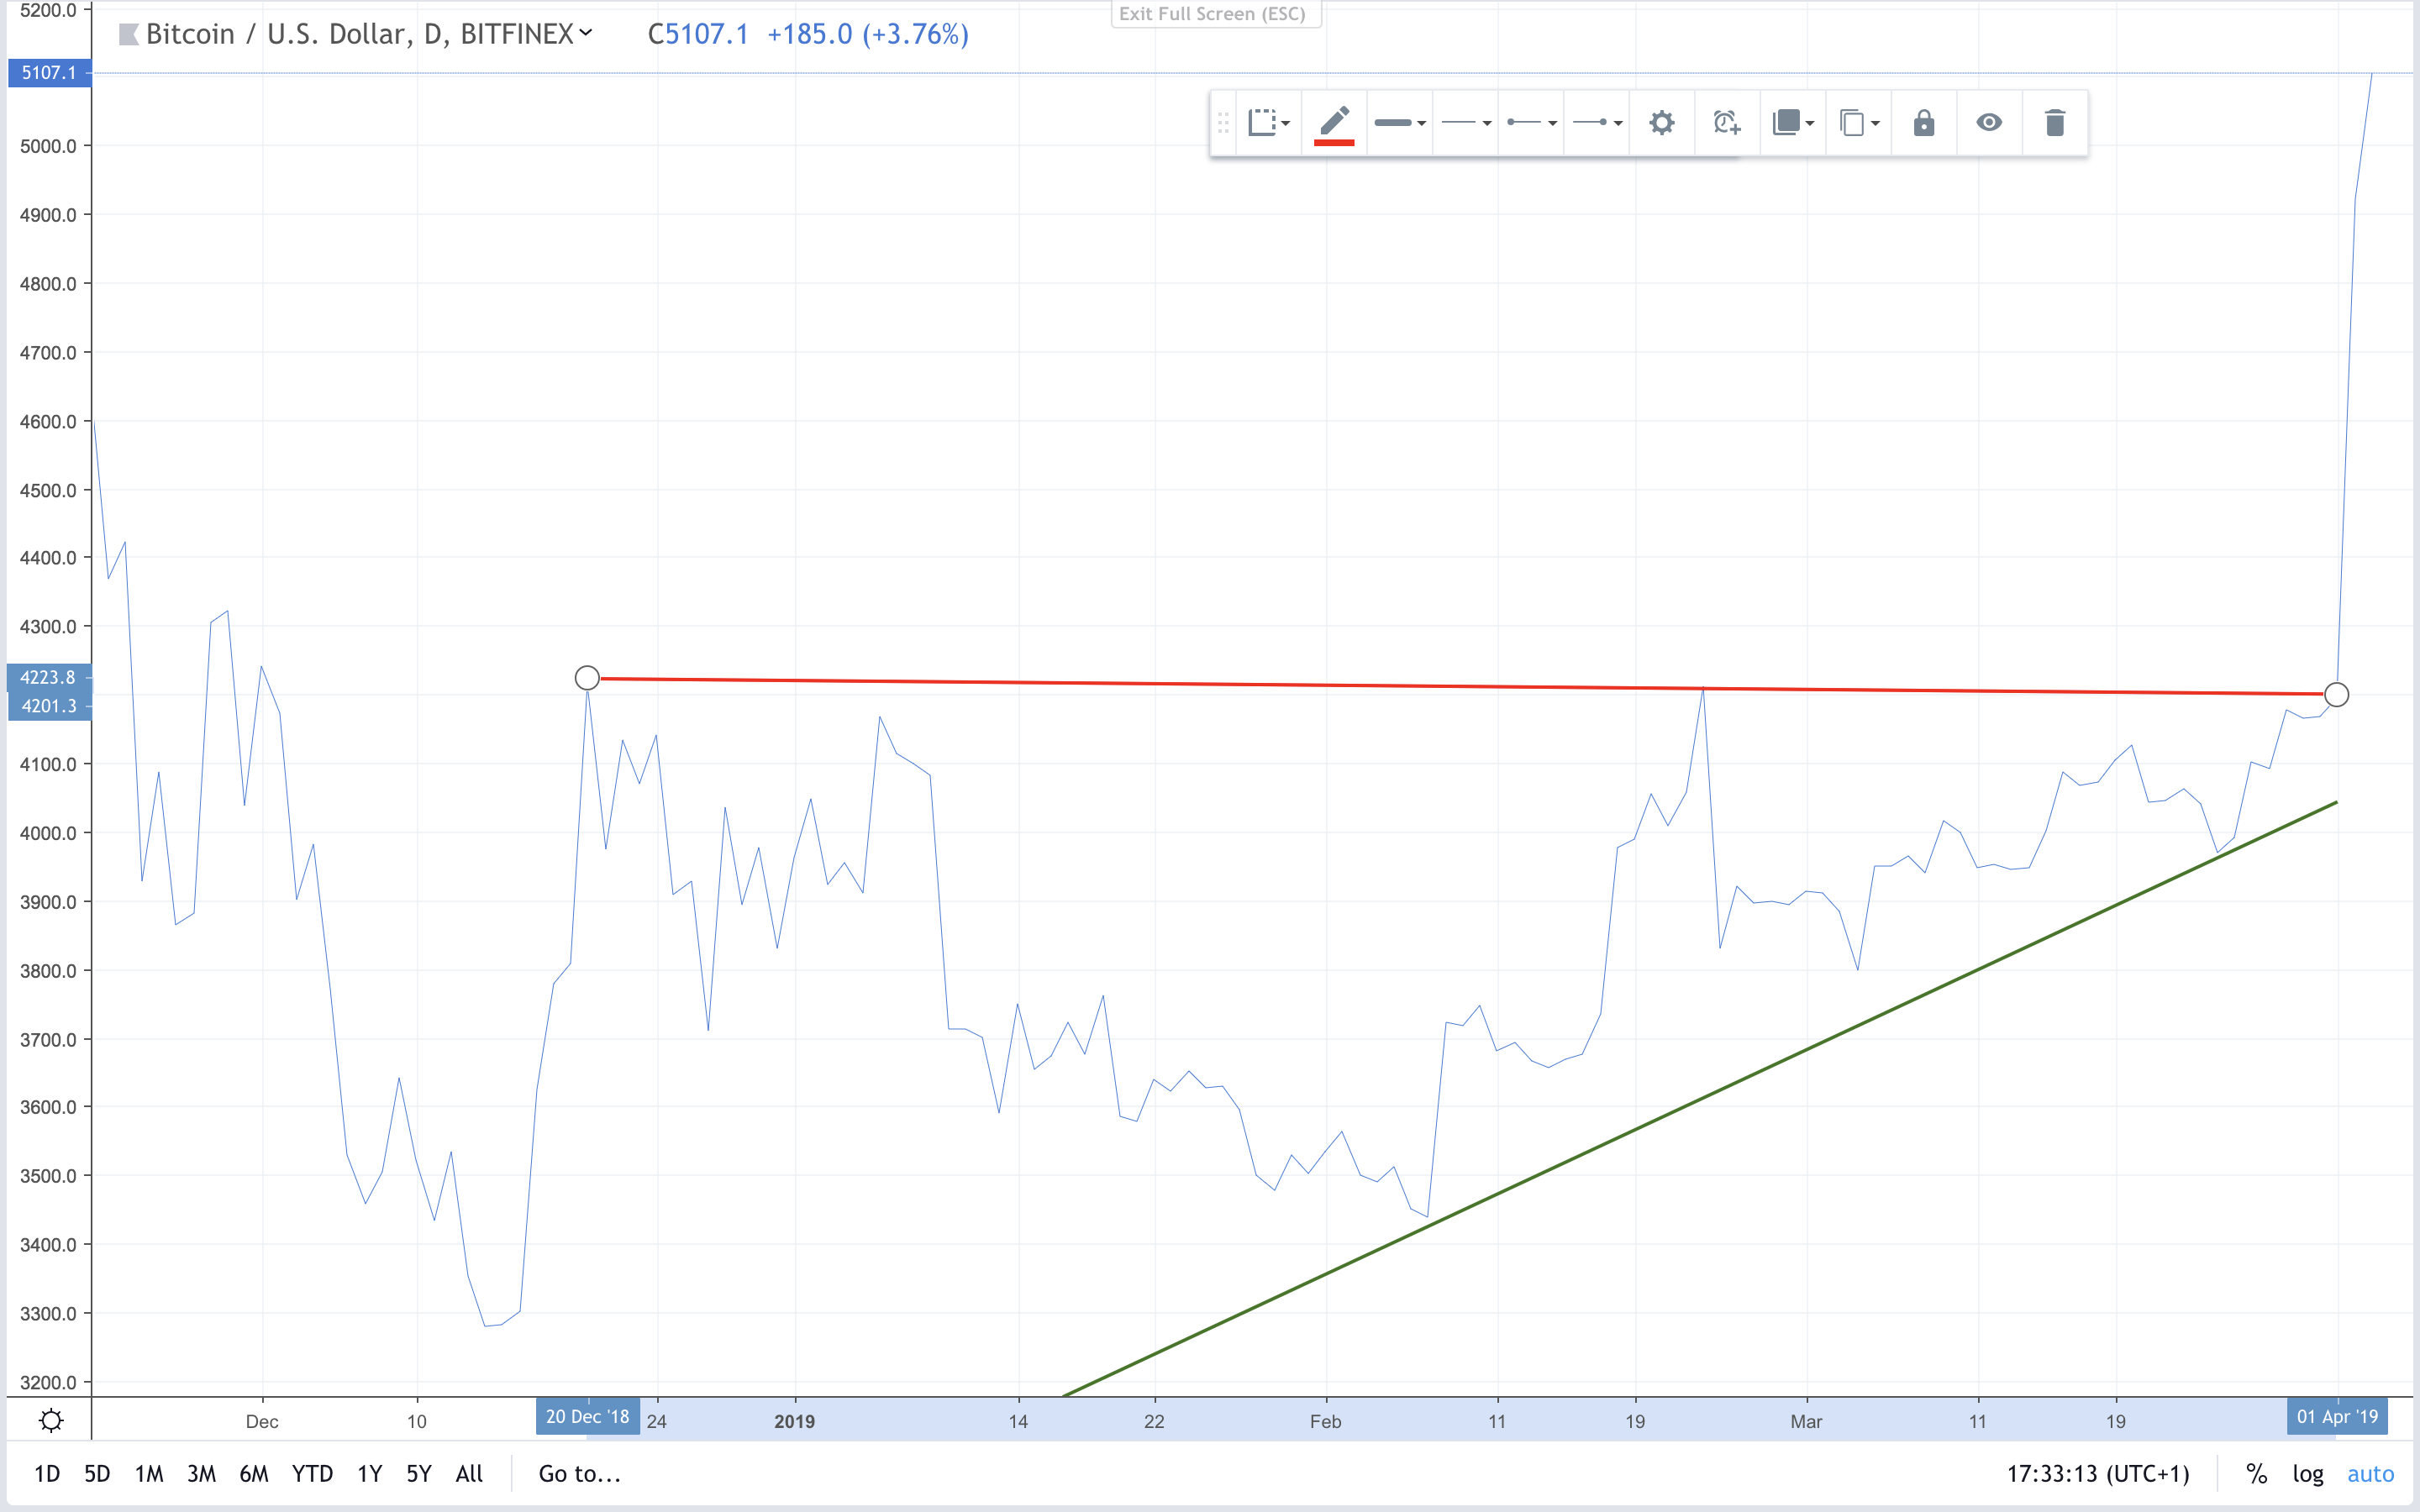The image size is (2420, 1512).
Task: Click the 2019 label on time axis
Action: pos(795,1421)
